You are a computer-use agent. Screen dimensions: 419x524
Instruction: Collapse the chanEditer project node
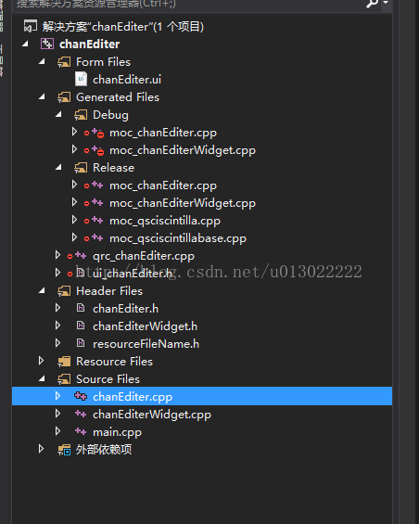(25, 44)
